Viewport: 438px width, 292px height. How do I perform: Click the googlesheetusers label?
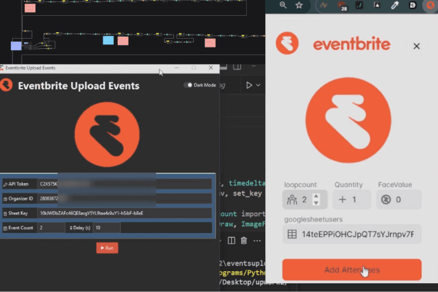[x=313, y=219]
